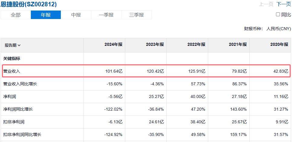Select revenue value 42.83亿

pyautogui.click(x=281, y=71)
